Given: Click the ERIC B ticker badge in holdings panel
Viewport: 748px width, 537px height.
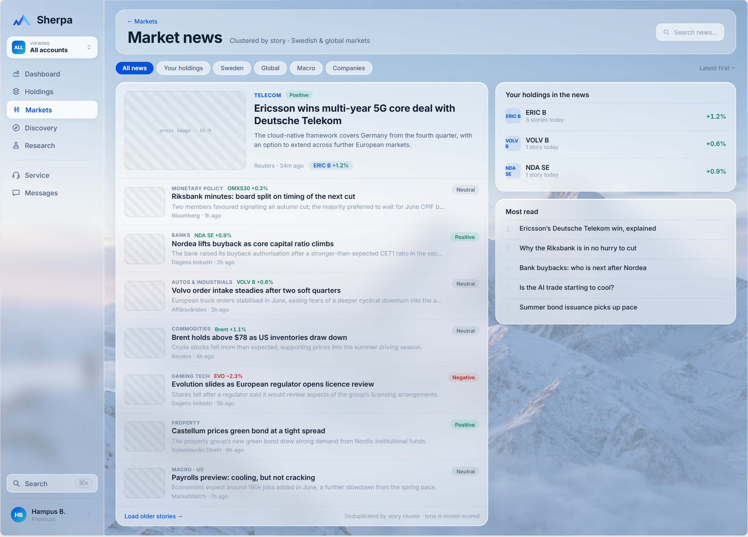Looking at the screenshot, I should pos(513,116).
